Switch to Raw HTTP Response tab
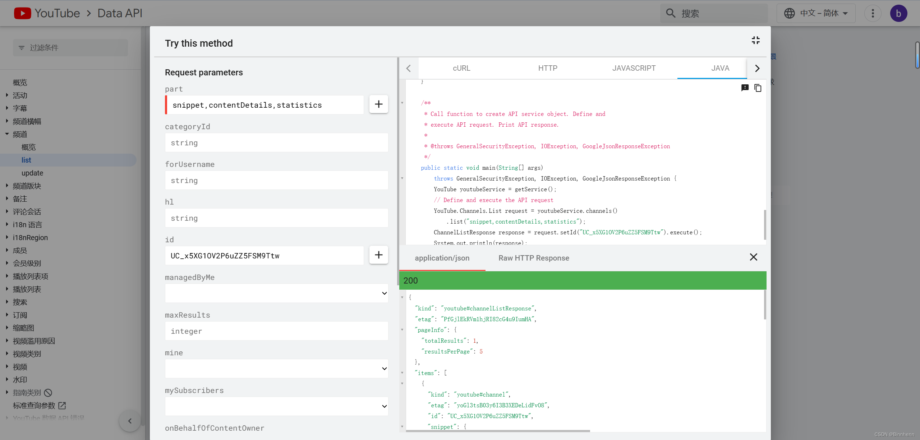The width and height of the screenshot is (920, 440). (x=534, y=258)
